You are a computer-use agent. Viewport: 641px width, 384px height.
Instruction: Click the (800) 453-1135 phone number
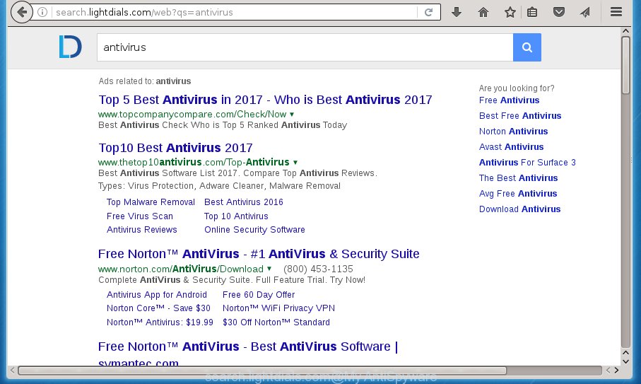pyautogui.click(x=318, y=269)
